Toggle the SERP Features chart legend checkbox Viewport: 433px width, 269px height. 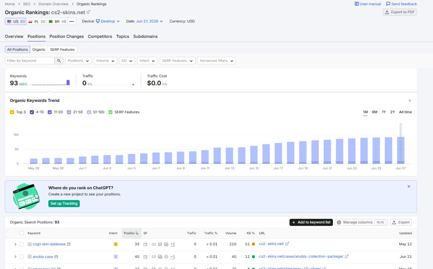coord(110,112)
